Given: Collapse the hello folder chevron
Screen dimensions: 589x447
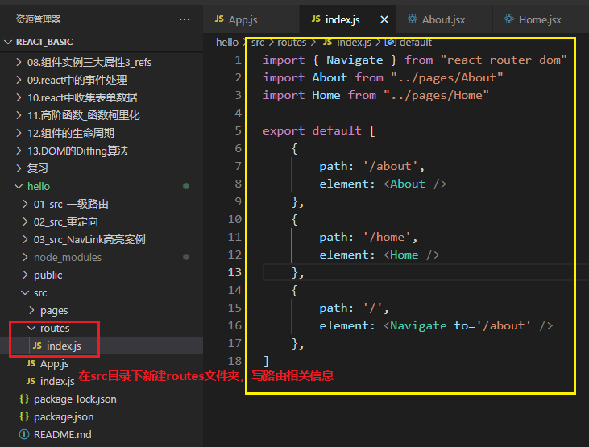Looking at the screenshot, I should (x=19, y=186).
